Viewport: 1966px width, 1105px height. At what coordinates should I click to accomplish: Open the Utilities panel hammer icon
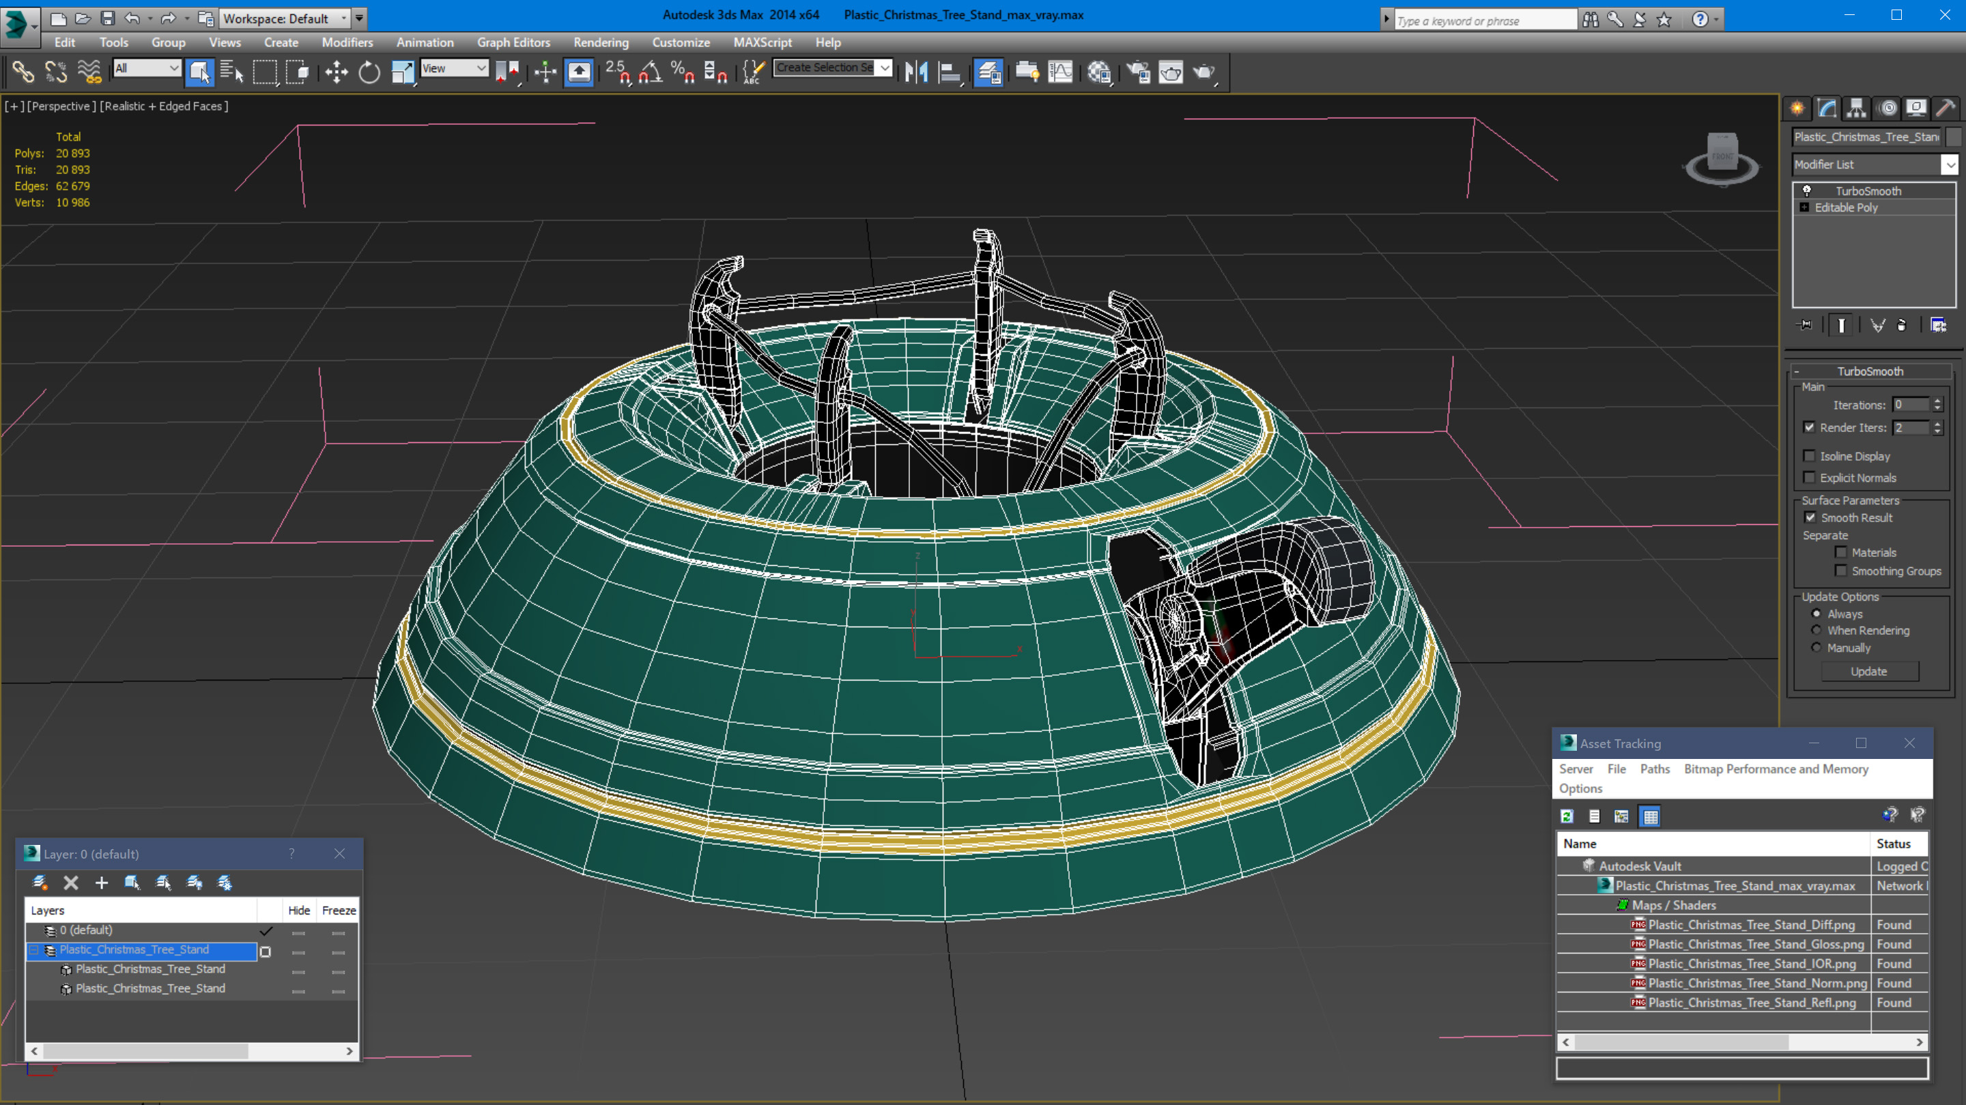1946,108
